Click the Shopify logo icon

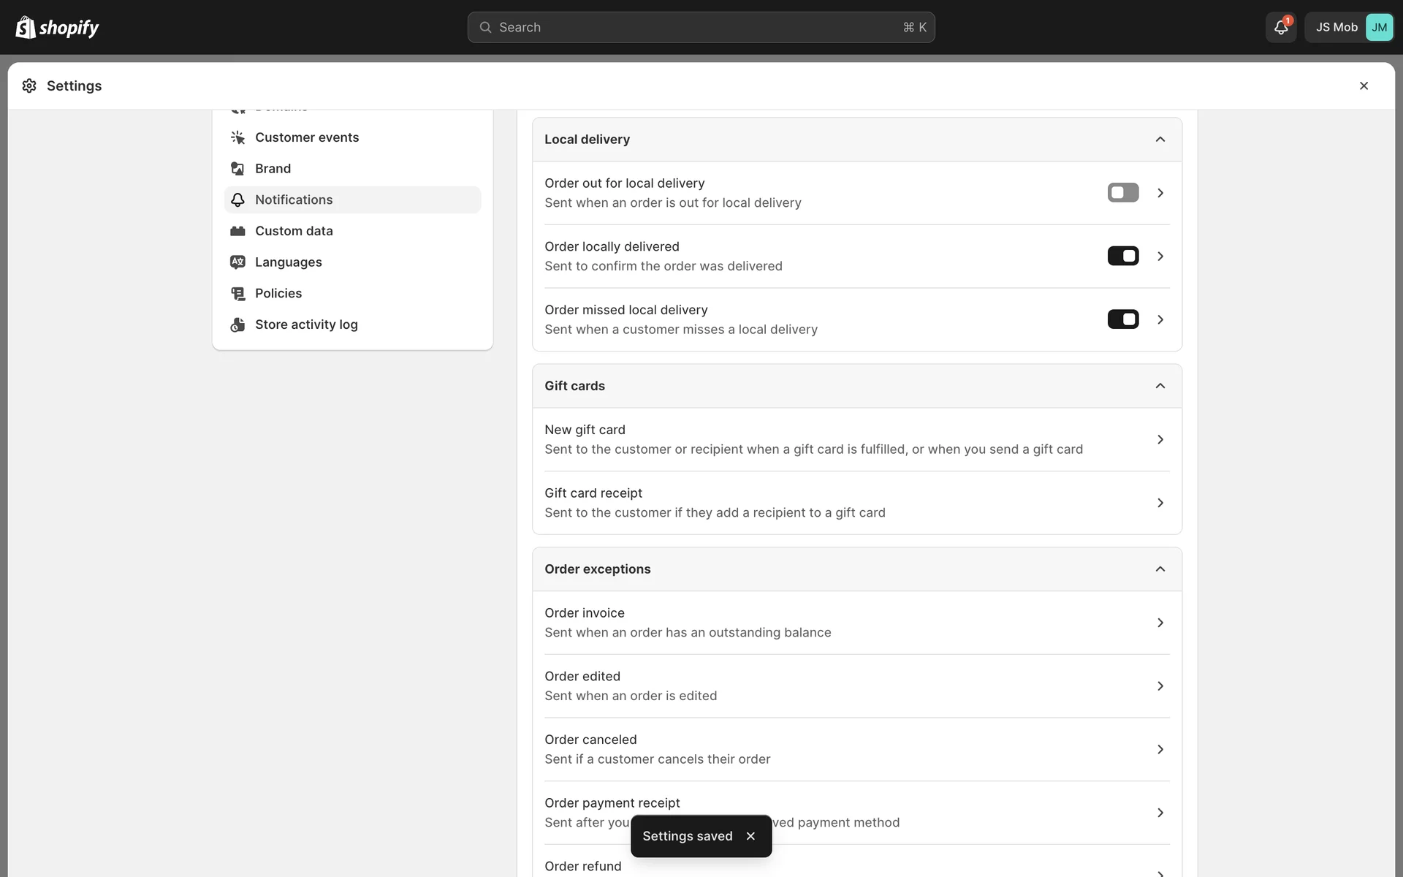pos(26,27)
